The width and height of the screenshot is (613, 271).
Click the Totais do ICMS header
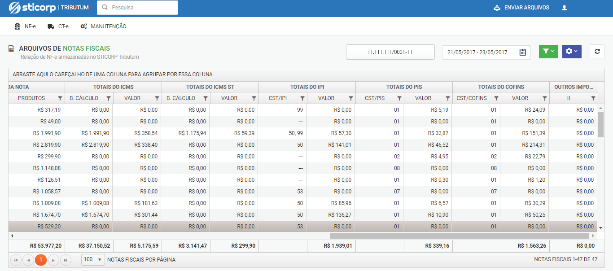point(113,87)
